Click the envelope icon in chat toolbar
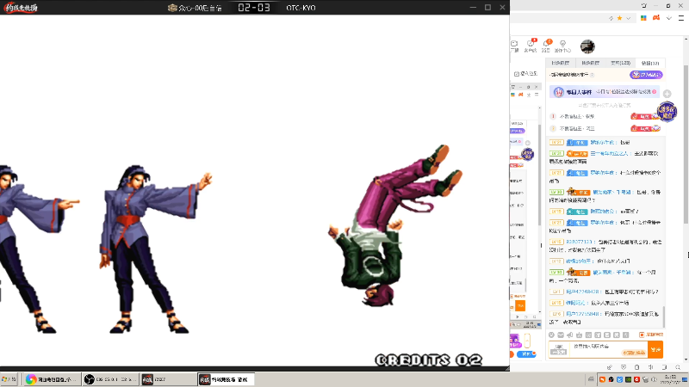The image size is (689, 387). pos(561,335)
